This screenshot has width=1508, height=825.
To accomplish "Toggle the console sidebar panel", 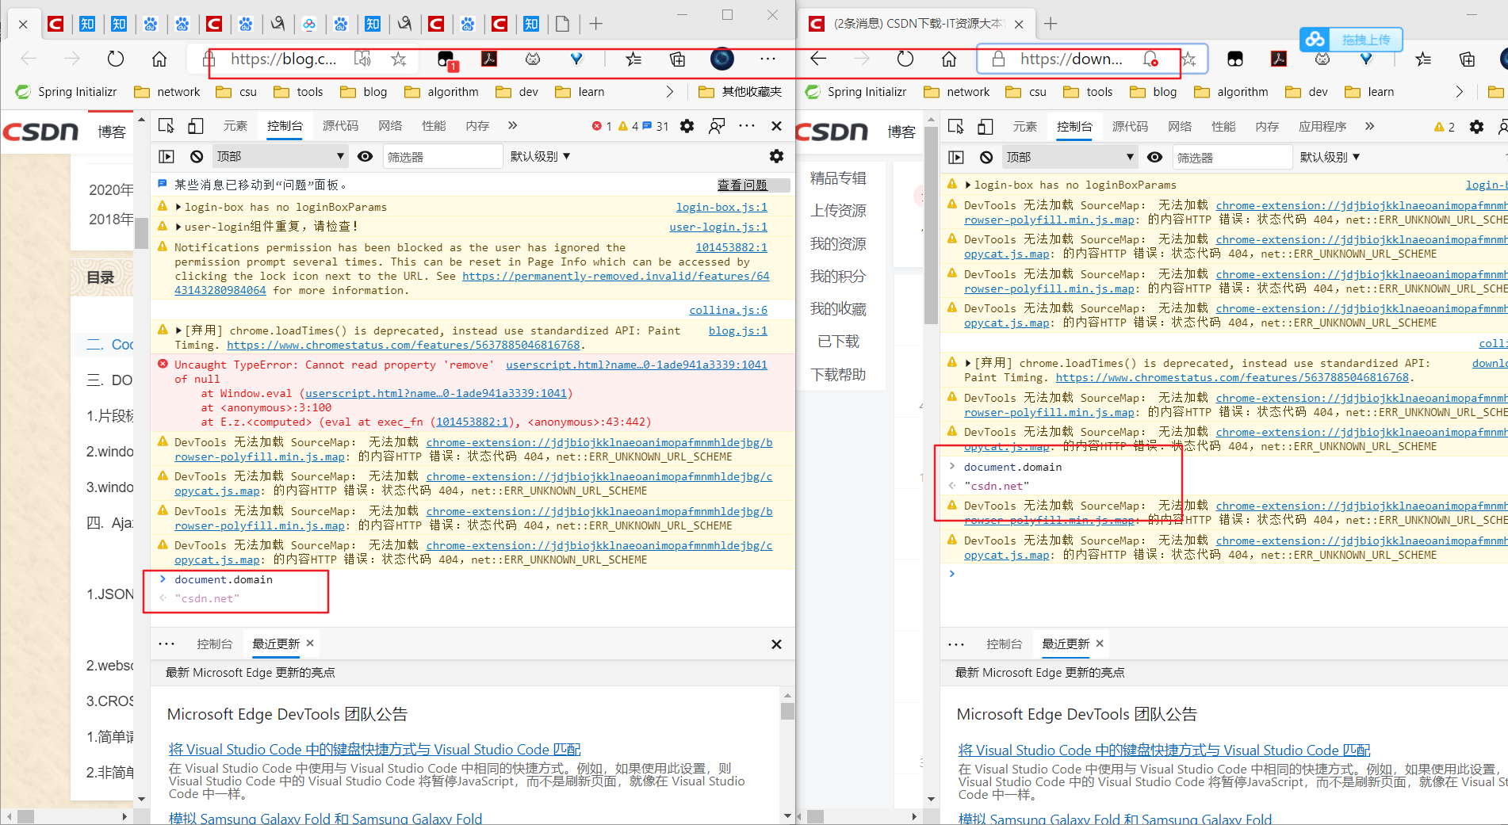I will [x=166, y=156].
